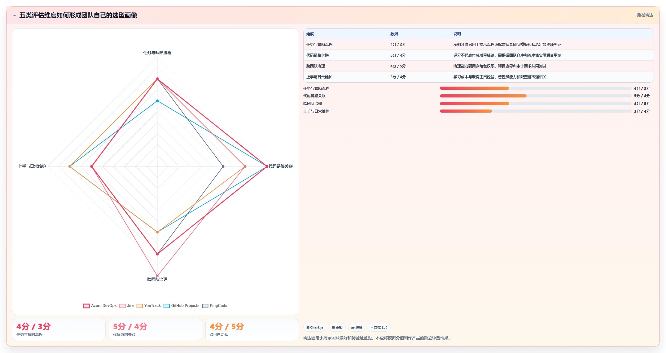
Task: Click the 跨团队治理 progress bar
Action: (x=535, y=104)
